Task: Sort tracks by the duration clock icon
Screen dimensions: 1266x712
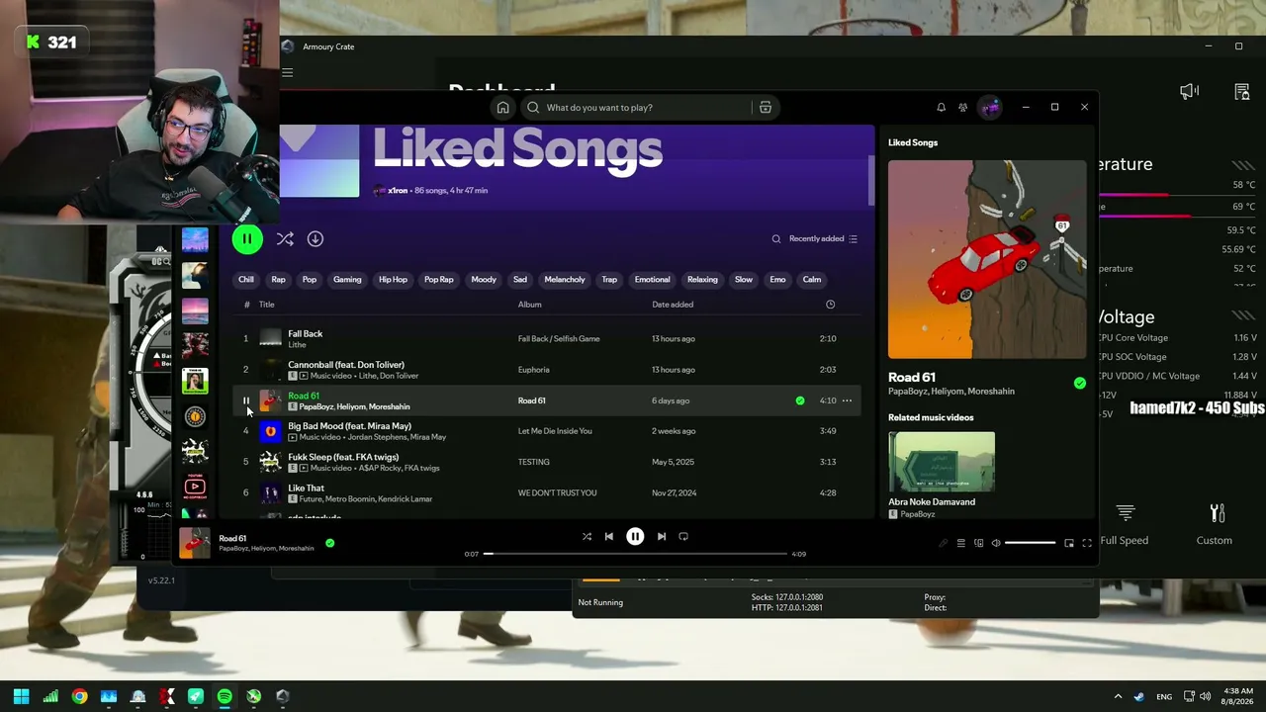Action: (830, 305)
